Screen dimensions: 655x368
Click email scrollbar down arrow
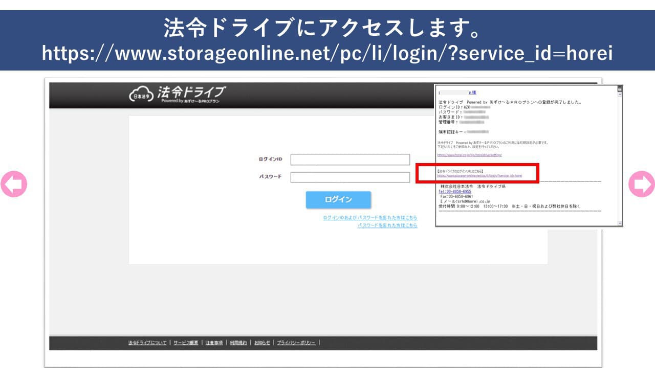pos(620,223)
